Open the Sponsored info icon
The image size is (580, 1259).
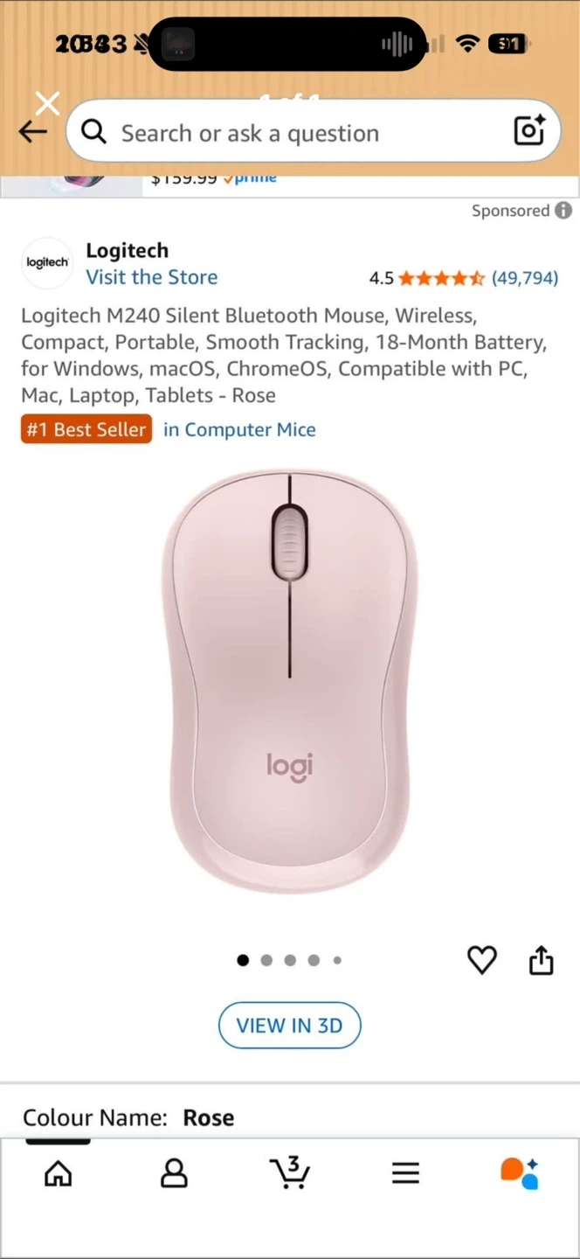point(563,211)
